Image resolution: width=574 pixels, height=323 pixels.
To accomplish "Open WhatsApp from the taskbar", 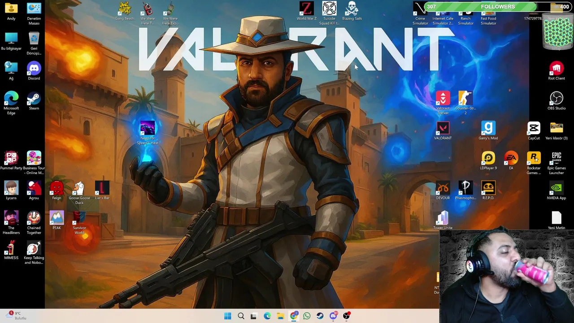I will pos(307,316).
